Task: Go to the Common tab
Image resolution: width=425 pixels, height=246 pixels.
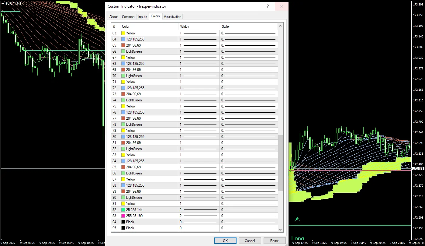Action: tap(128, 17)
